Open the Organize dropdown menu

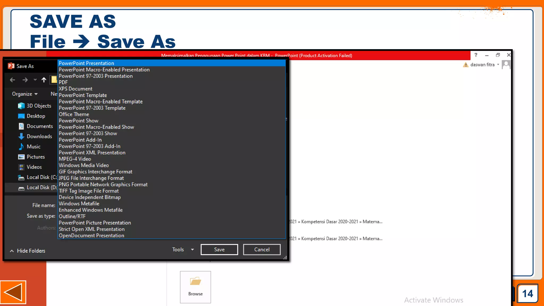click(25, 94)
